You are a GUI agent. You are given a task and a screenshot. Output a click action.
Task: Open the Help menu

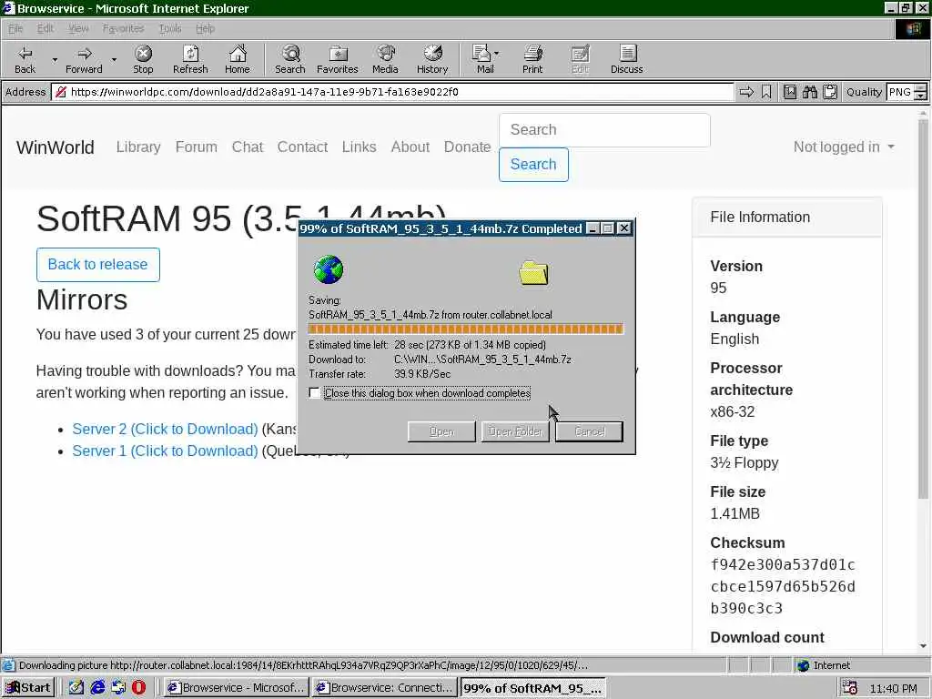pyautogui.click(x=205, y=28)
